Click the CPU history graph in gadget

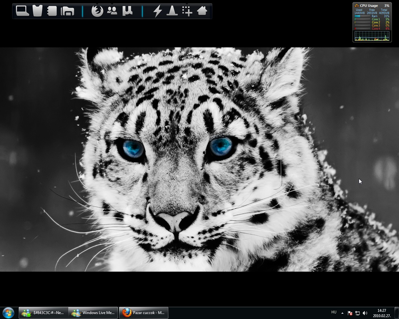tap(372, 36)
